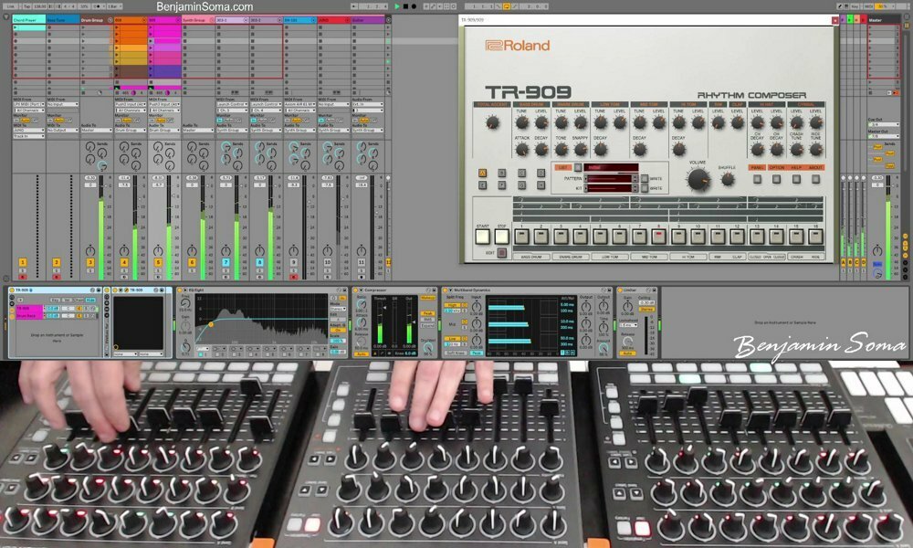Viewport: 913px width, 548px height.
Task: Select the HI TOM instrument on the TR-909
Action: (x=687, y=257)
